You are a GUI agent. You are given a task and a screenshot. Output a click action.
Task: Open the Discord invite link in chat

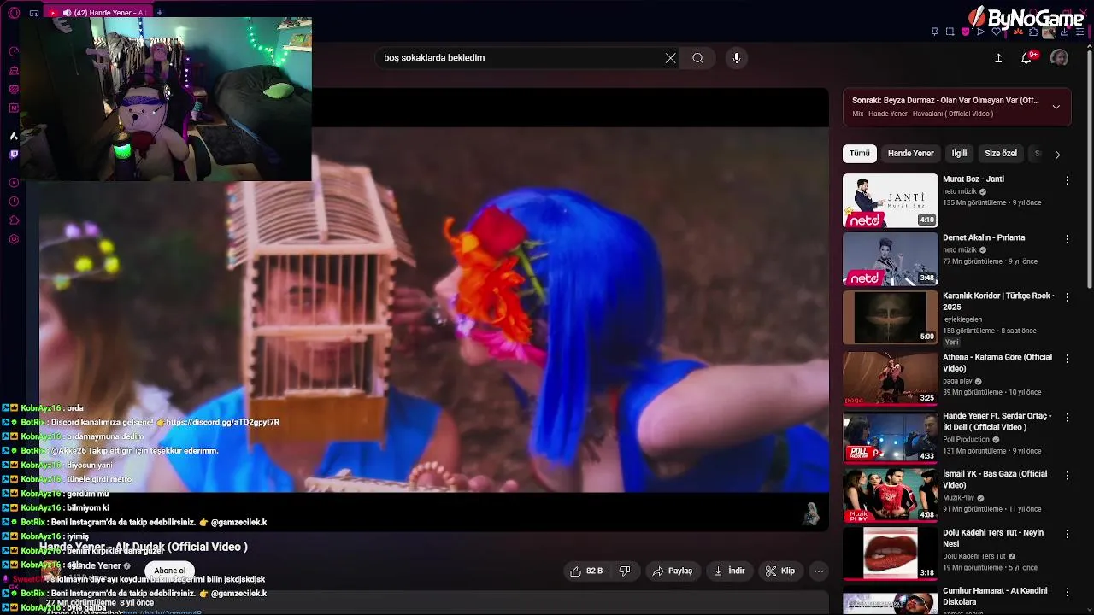[x=222, y=422]
